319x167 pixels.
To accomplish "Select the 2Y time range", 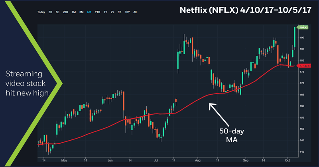I will tap(112, 12).
